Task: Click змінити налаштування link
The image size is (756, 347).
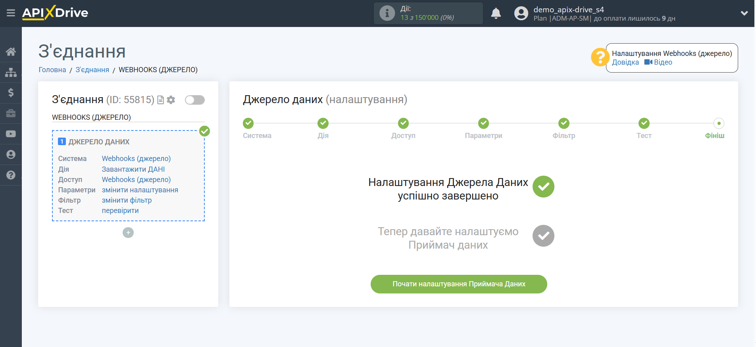Action: pos(140,190)
